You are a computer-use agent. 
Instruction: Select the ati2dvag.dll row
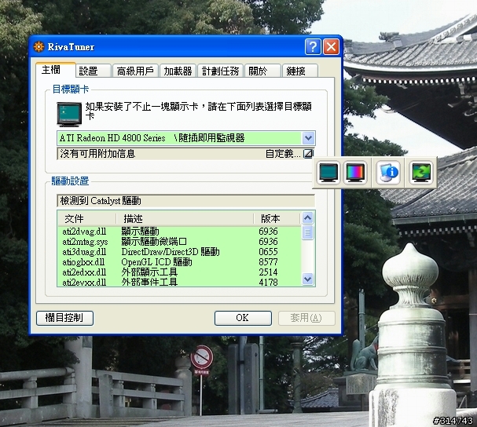pyautogui.click(x=179, y=232)
